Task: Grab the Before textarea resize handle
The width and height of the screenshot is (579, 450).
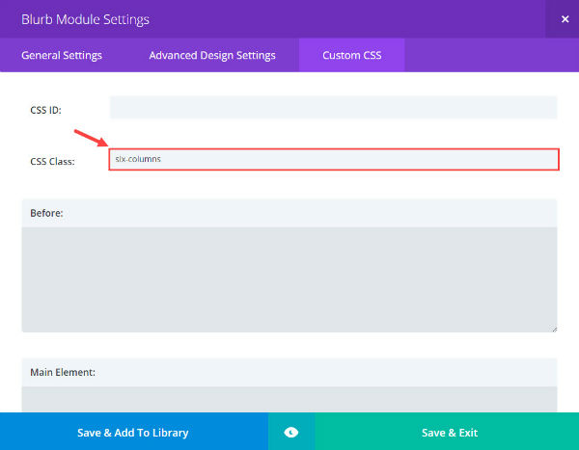Action: click(x=554, y=329)
